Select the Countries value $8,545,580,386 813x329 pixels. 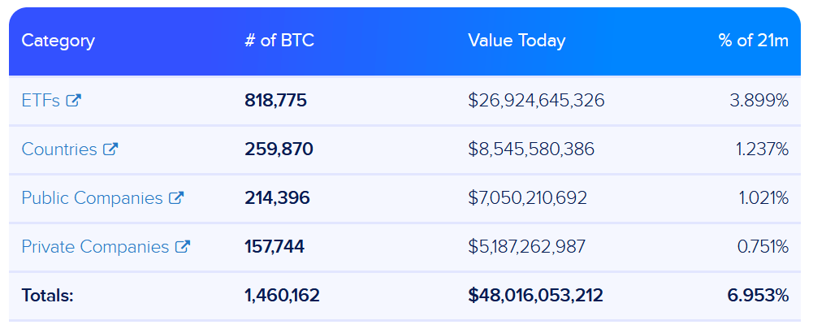pyautogui.click(x=531, y=149)
